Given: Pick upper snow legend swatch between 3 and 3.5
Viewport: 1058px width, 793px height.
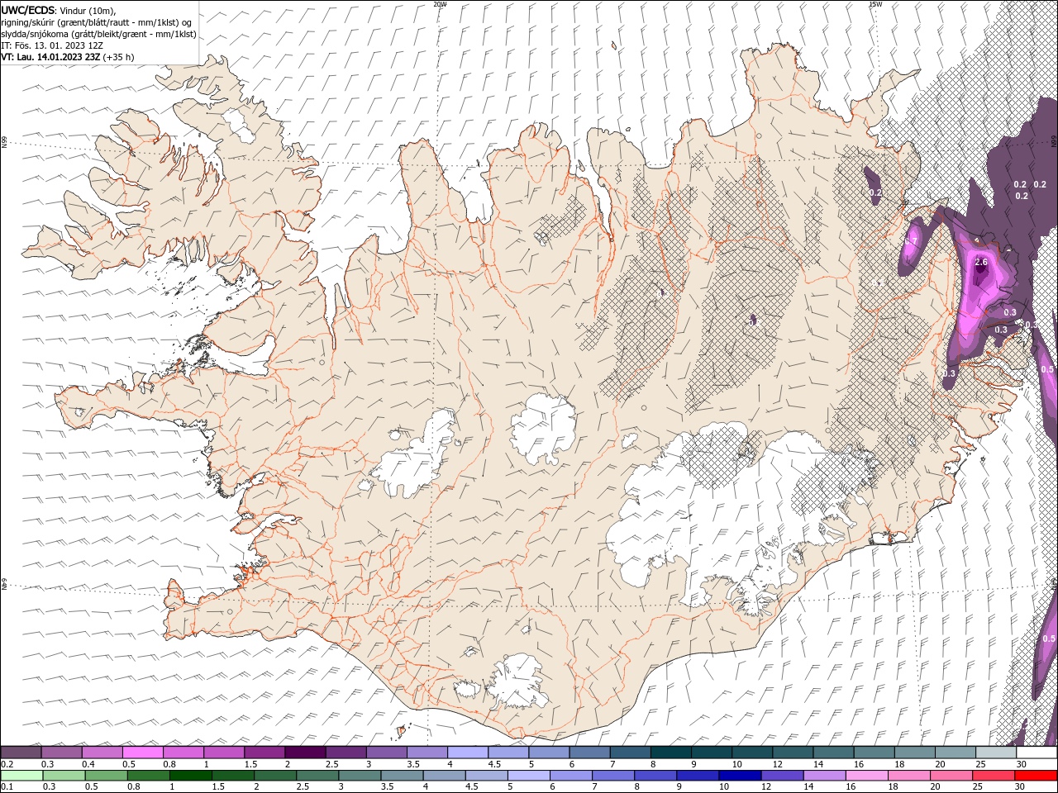Looking at the screenshot, I should click(386, 752).
